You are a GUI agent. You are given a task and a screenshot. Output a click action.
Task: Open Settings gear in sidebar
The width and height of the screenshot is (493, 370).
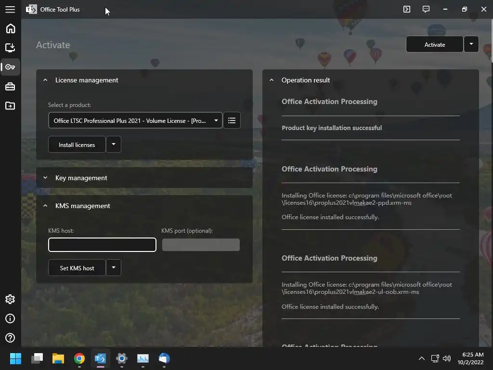pos(11,299)
